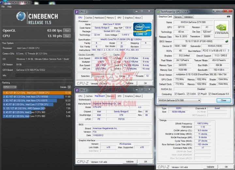235x170 pixels.
Task: Select ranking row Intel Xeon CPU X5570
Action: click(x=37, y=100)
